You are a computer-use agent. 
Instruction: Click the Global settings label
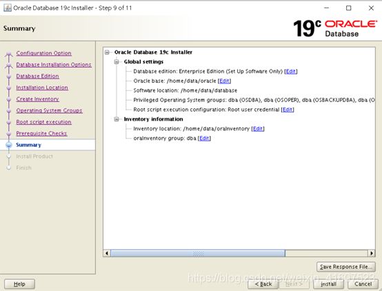coord(143,61)
